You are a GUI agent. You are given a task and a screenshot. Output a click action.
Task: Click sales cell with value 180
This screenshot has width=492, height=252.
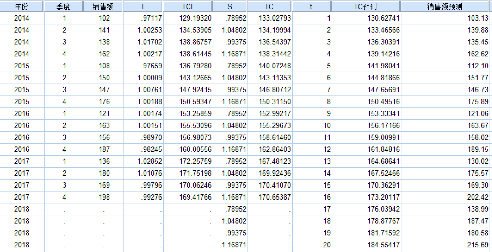point(104,173)
